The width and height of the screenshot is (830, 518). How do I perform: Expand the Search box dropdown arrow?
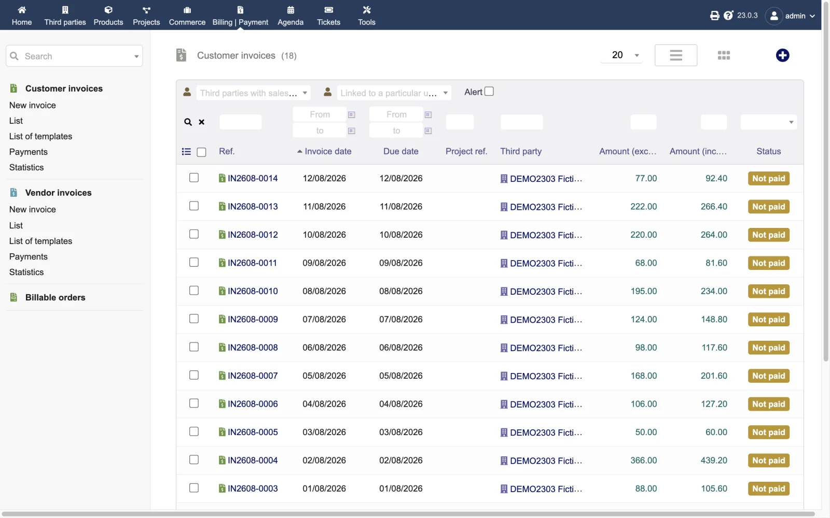tap(136, 56)
